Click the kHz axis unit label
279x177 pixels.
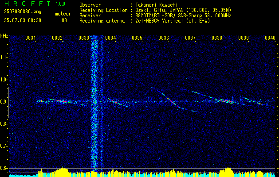(x=4, y=36)
